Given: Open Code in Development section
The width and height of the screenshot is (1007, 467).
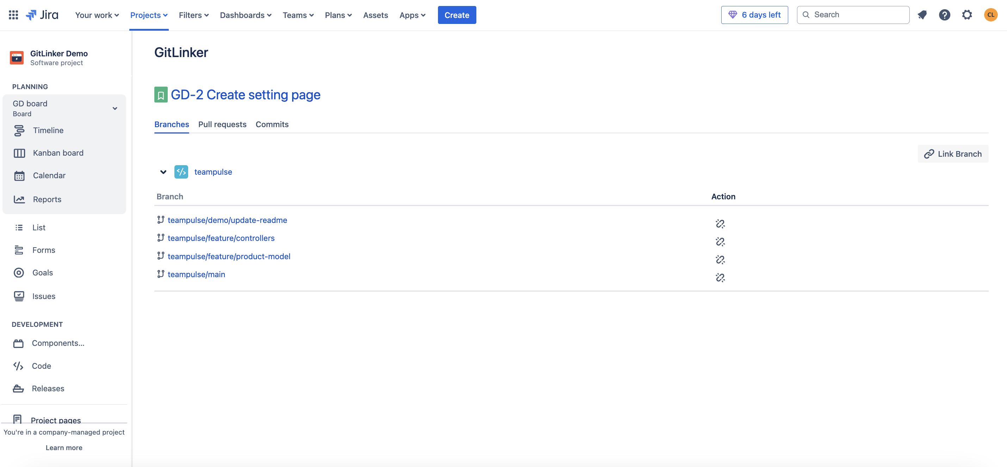Looking at the screenshot, I should coord(42,366).
